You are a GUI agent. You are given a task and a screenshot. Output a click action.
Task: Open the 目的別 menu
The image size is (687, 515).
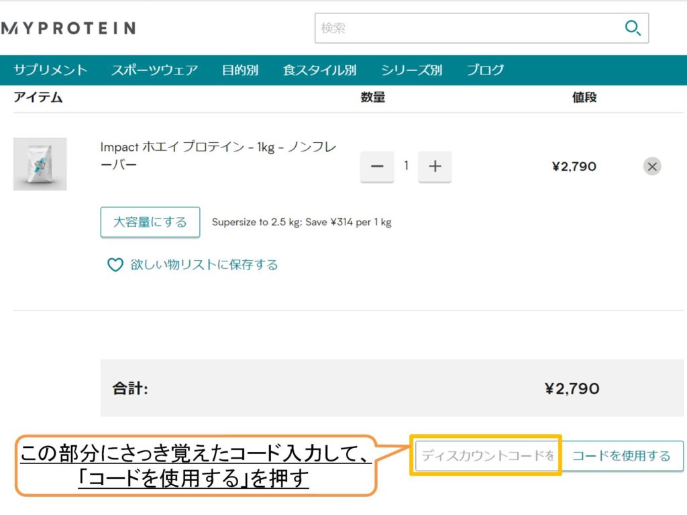[x=240, y=70]
